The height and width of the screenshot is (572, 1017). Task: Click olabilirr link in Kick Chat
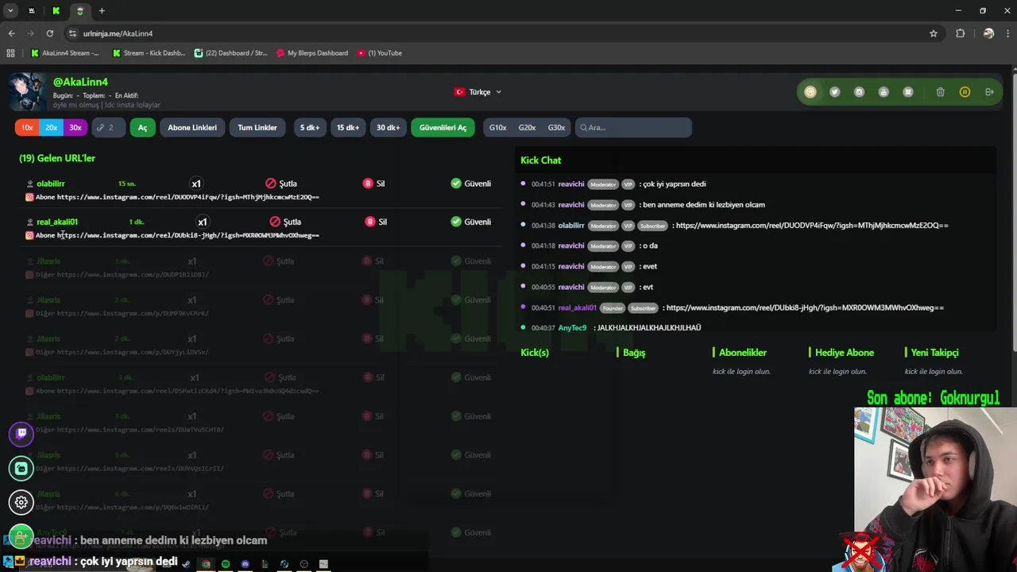(812, 226)
